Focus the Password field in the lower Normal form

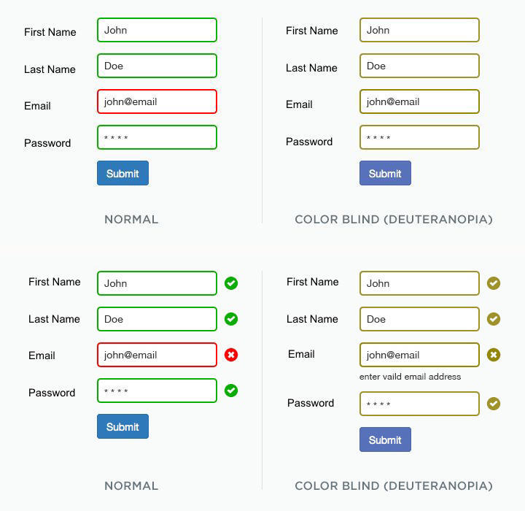click(x=157, y=391)
